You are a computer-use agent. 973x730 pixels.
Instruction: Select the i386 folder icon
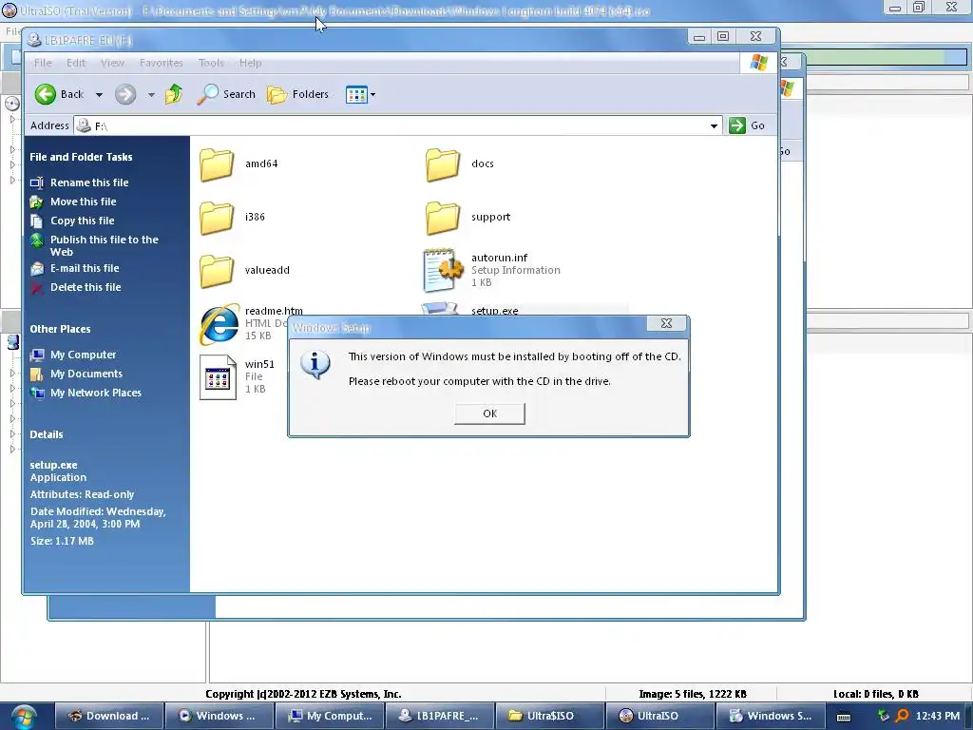pos(217,218)
